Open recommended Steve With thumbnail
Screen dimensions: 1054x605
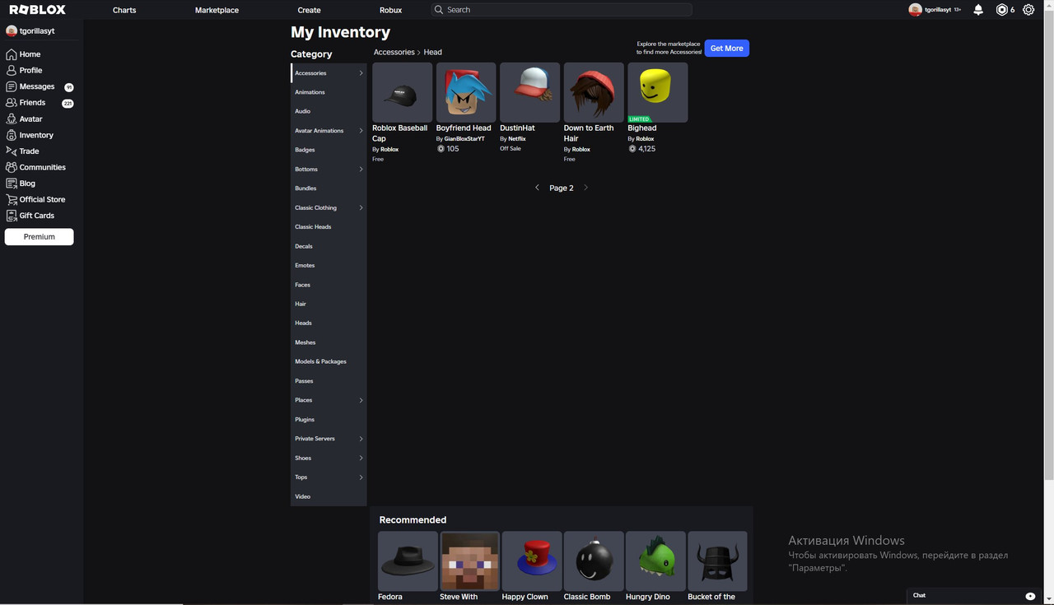469,561
